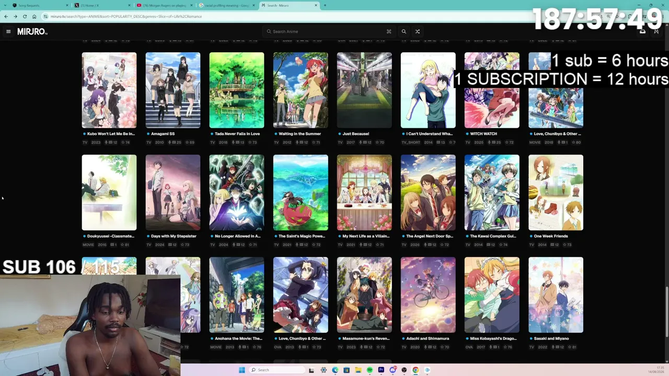
Task: Click the browser address bar URL
Action: pos(126,16)
